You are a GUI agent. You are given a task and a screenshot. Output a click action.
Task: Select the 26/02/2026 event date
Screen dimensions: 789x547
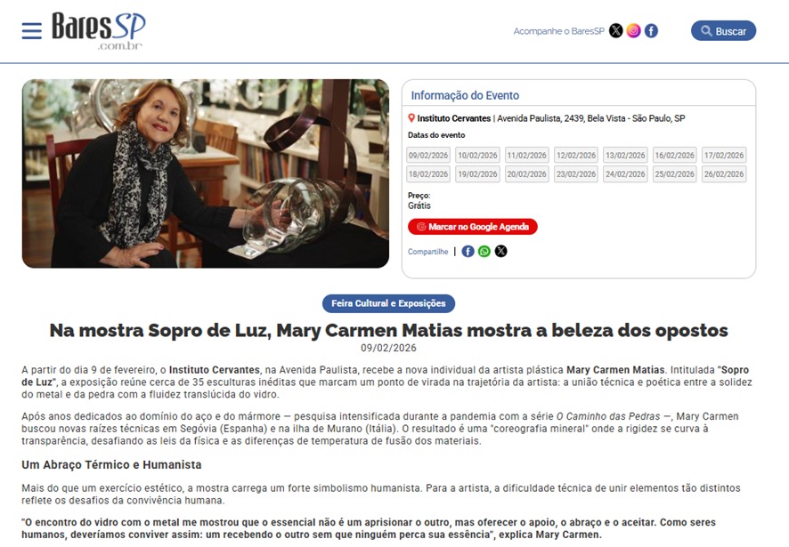pyautogui.click(x=724, y=174)
